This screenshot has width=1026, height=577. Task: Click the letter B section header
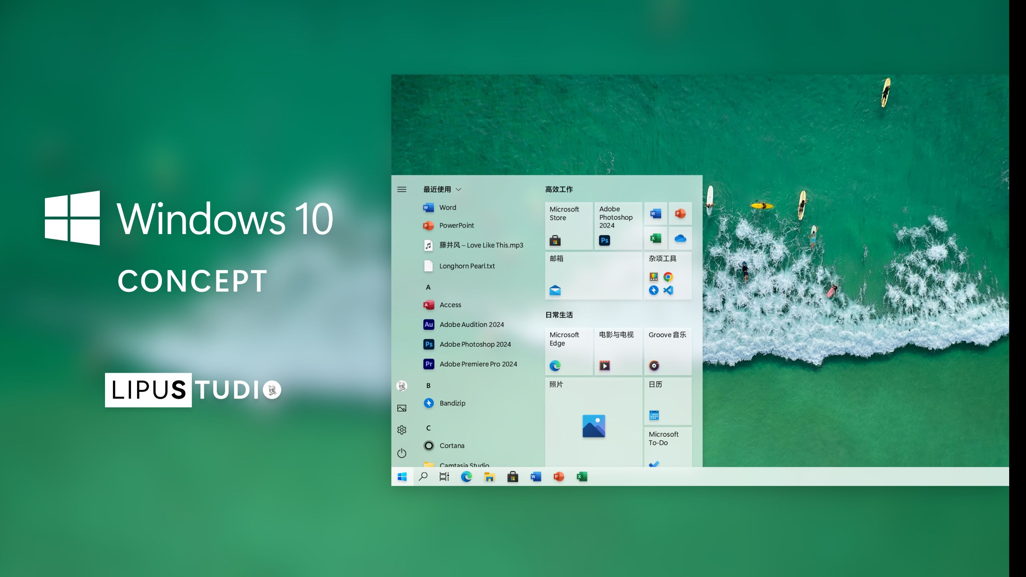[x=428, y=385]
